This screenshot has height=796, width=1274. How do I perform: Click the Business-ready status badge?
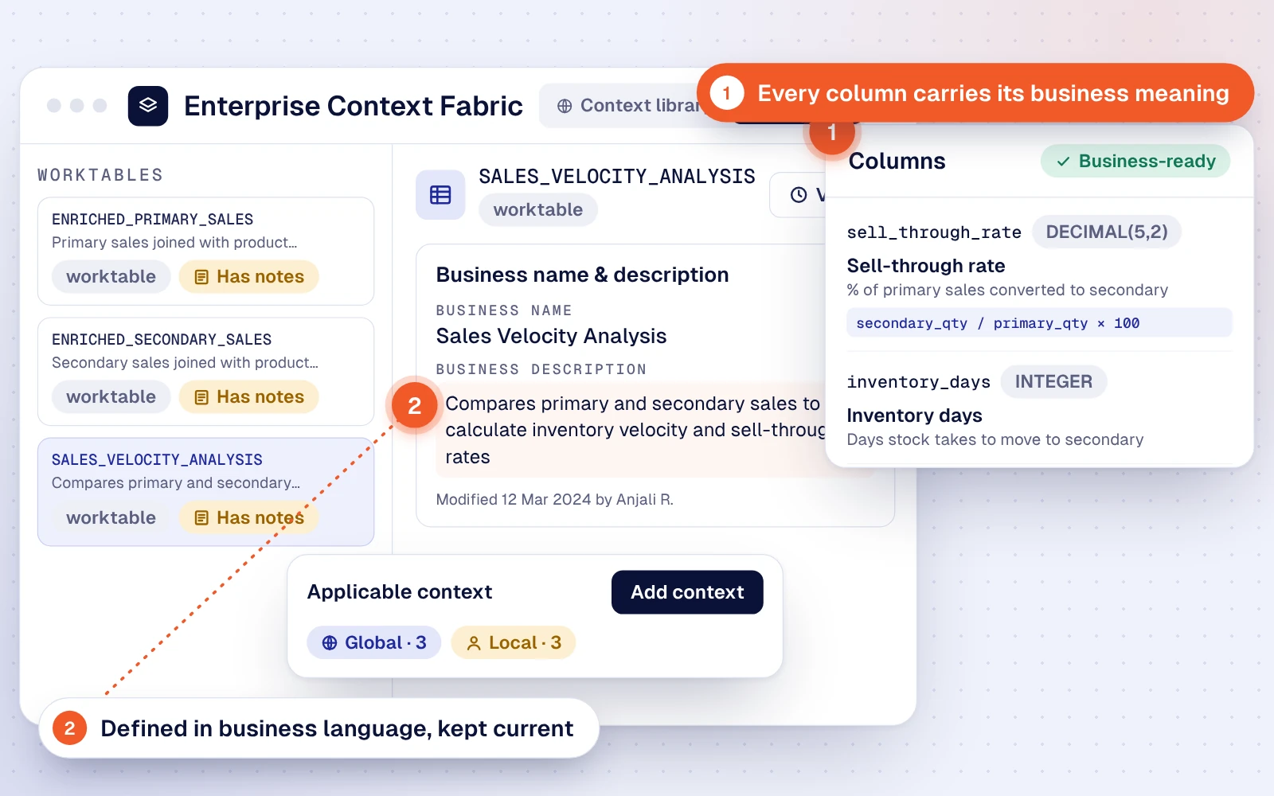[x=1135, y=162]
